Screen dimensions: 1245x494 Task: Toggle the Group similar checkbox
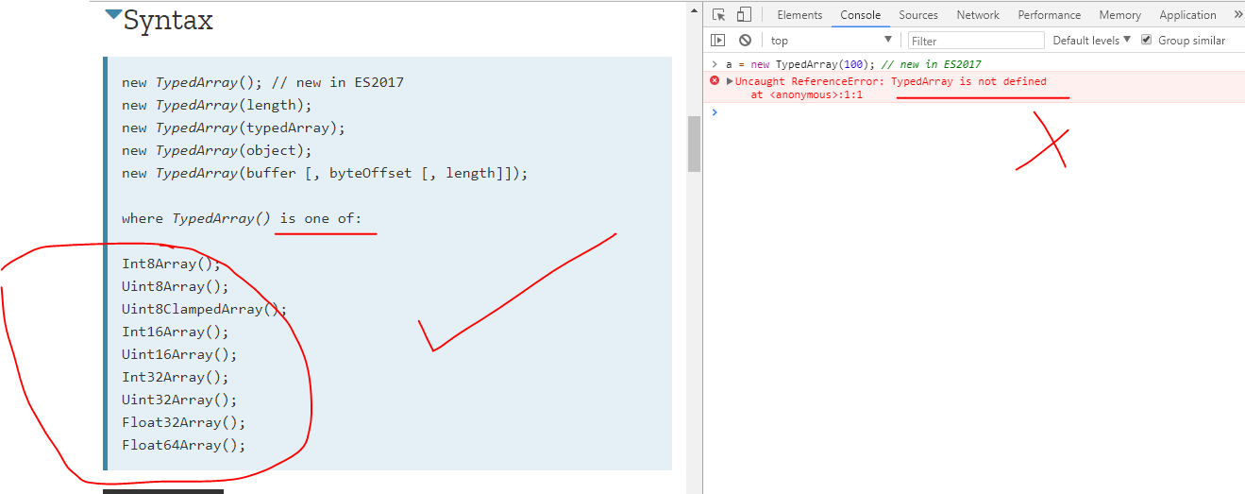(x=1147, y=40)
